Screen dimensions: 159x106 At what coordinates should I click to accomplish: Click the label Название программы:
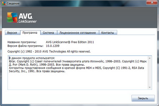(x=22, y=42)
